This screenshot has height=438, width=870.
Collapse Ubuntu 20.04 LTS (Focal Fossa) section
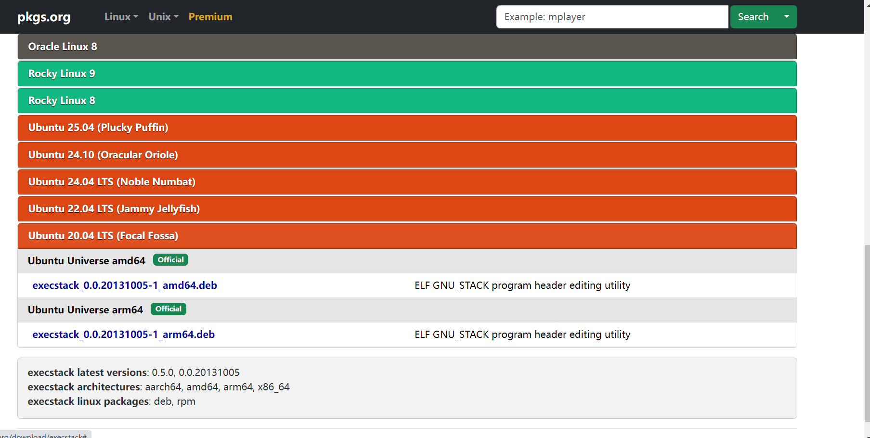point(407,236)
